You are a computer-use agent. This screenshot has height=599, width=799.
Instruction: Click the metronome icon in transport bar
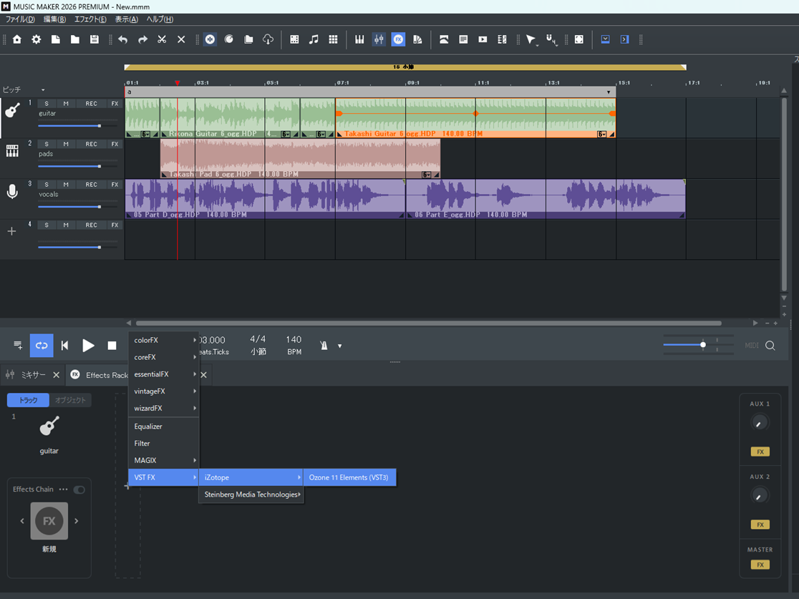click(324, 346)
